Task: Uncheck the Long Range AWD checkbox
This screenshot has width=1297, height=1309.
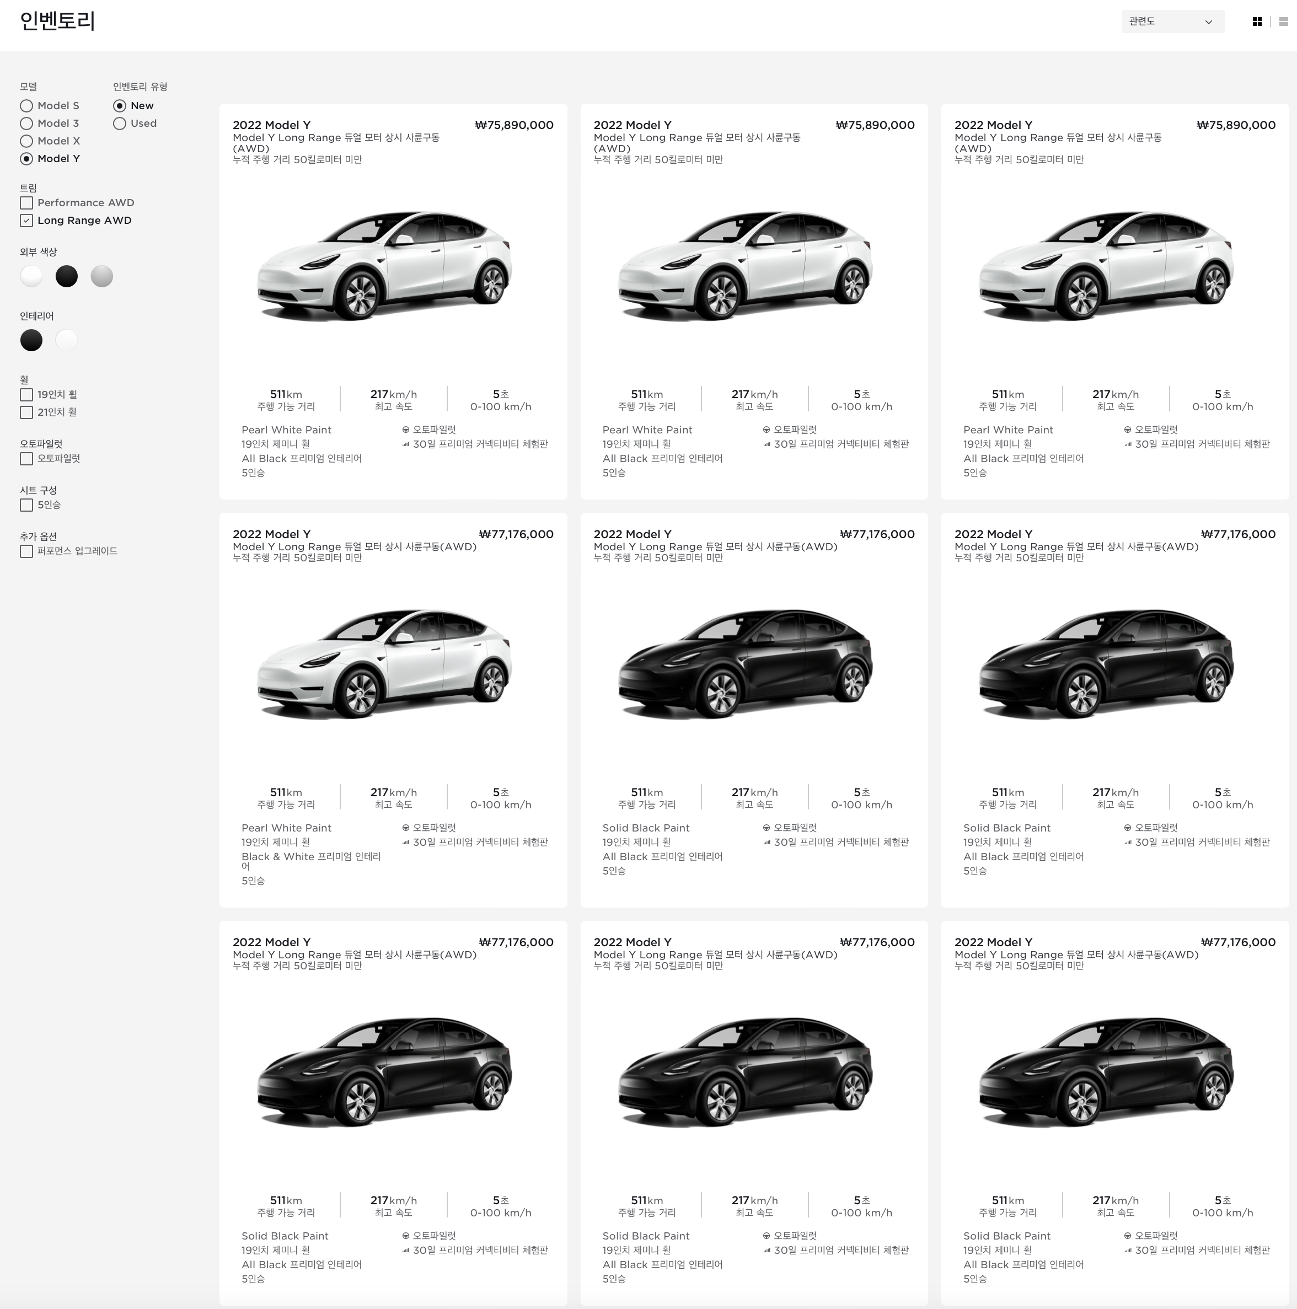Action: [x=26, y=220]
